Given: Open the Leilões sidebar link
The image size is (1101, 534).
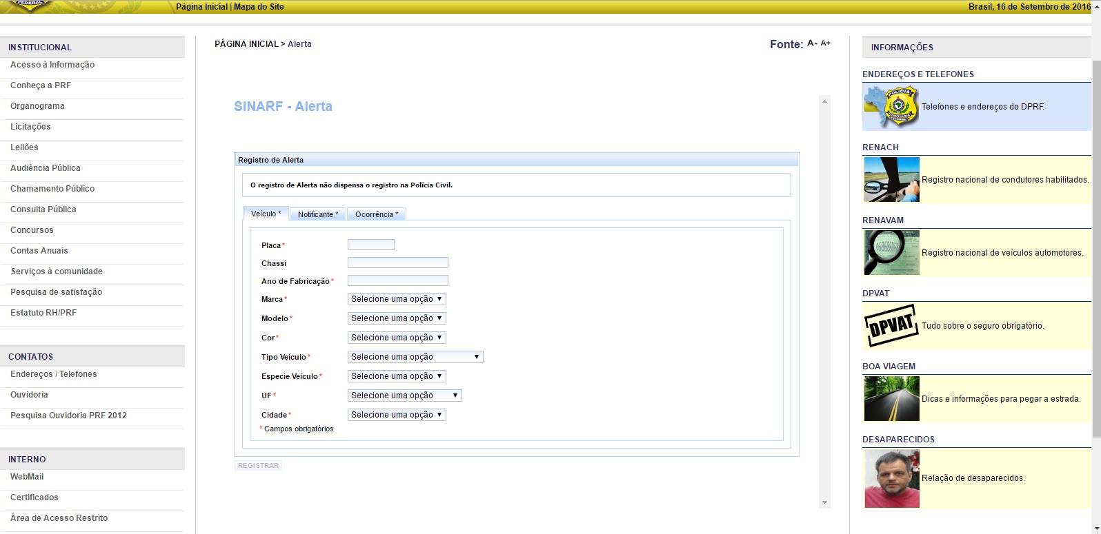Looking at the screenshot, I should point(24,147).
